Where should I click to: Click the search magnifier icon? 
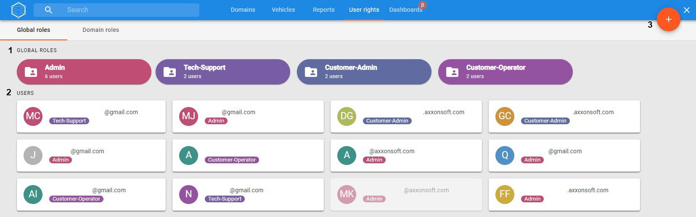click(48, 10)
